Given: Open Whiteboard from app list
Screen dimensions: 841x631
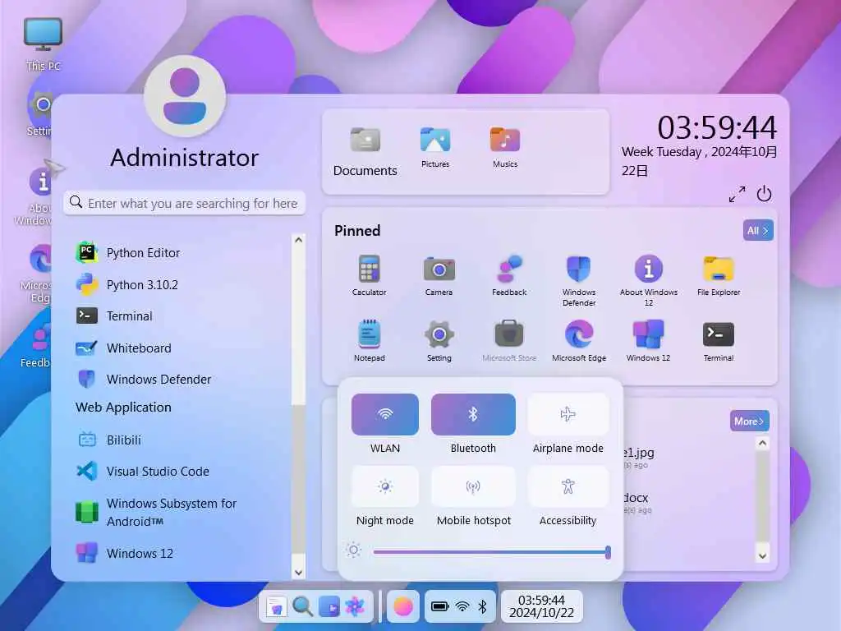Looking at the screenshot, I should click(x=123, y=348).
